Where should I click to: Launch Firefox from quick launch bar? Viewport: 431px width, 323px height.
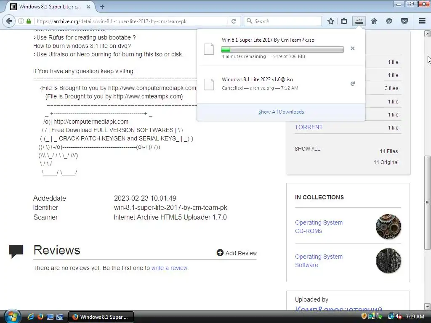[x=40, y=317]
